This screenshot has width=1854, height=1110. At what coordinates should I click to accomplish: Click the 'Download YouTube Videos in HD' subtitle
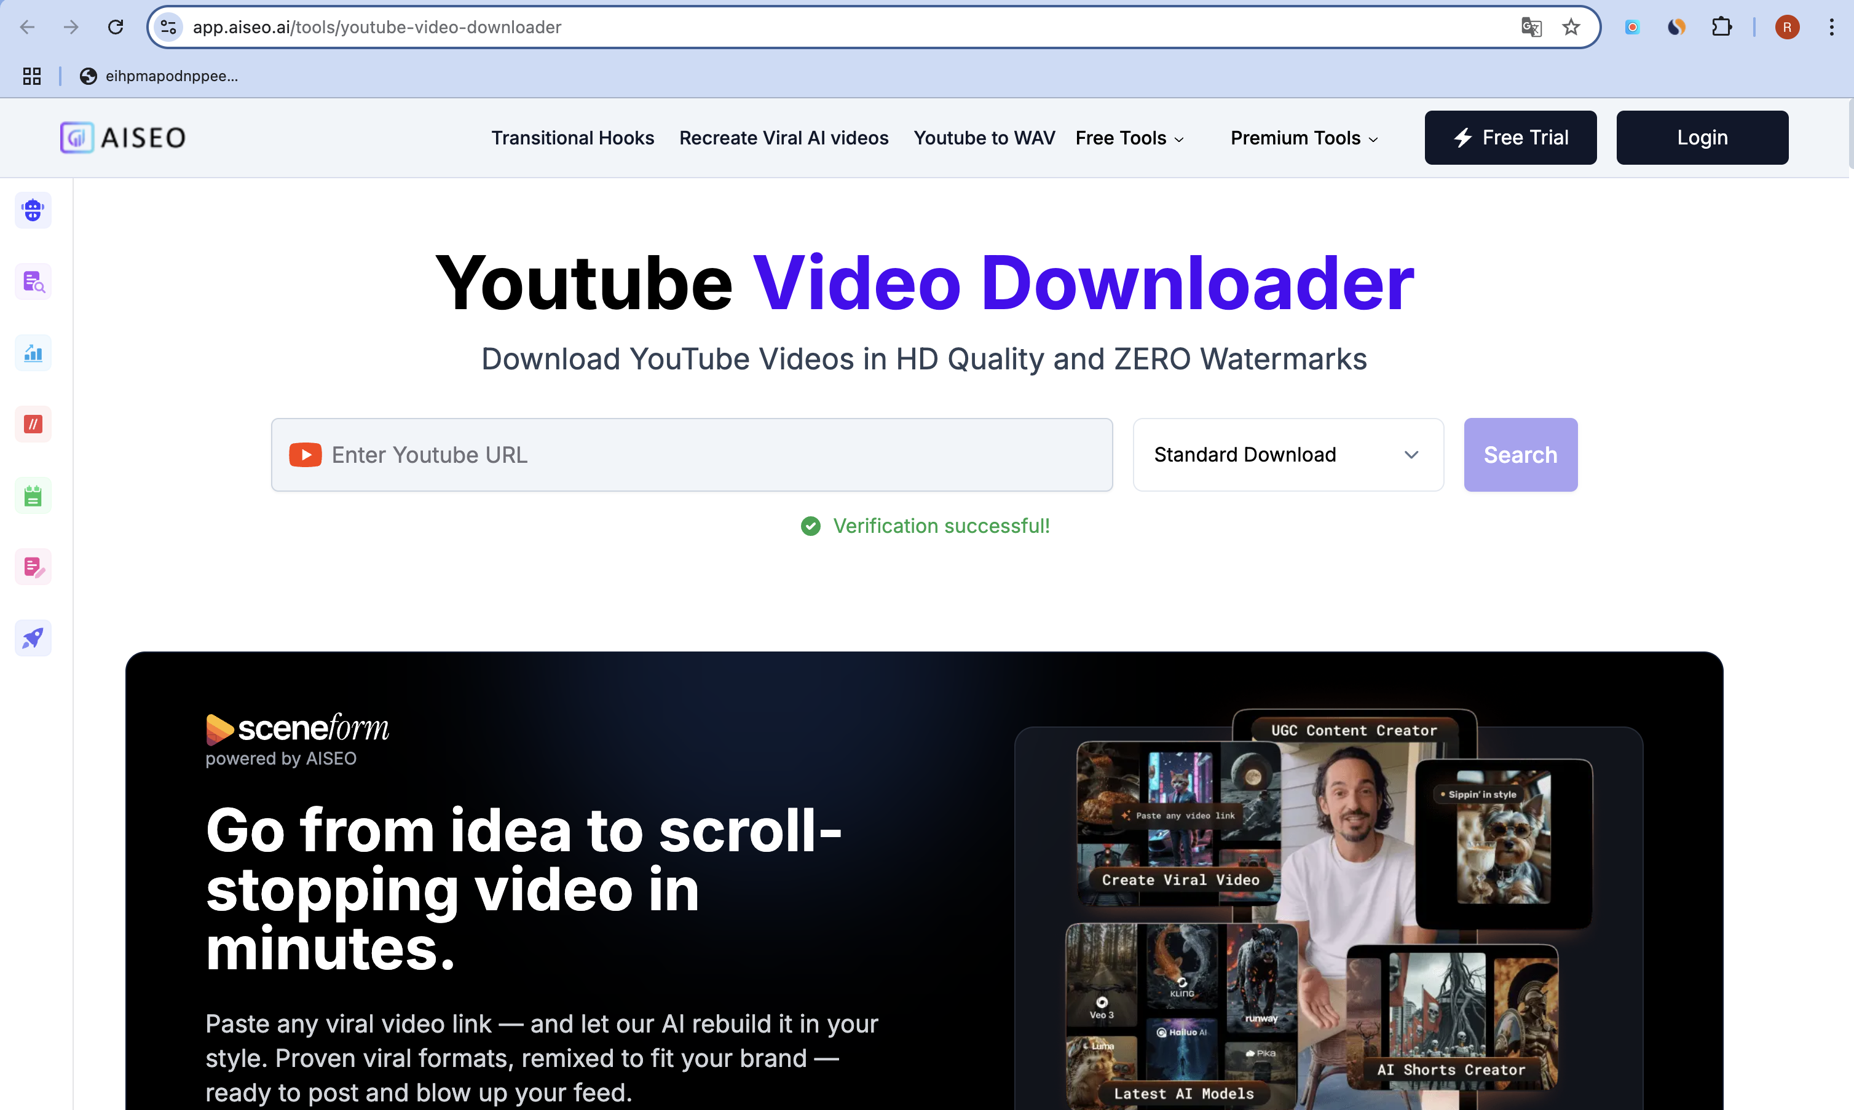pos(925,359)
